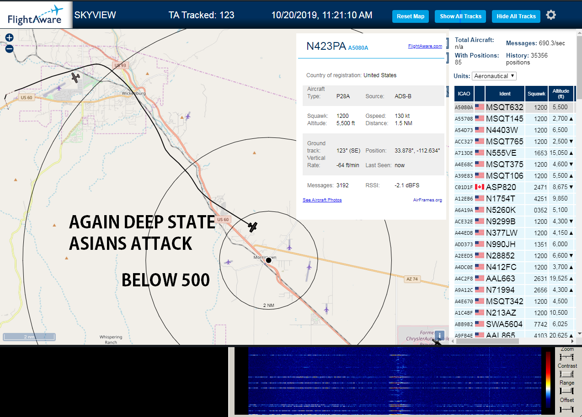The height and width of the screenshot is (417, 582).
Task: Click the US flag in SWA5604 row
Action: click(480, 324)
